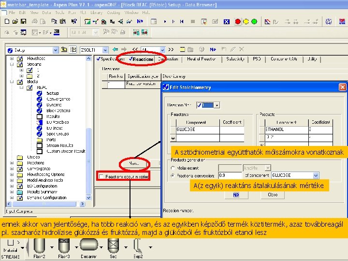Click the New... reaction button

click(x=134, y=163)
